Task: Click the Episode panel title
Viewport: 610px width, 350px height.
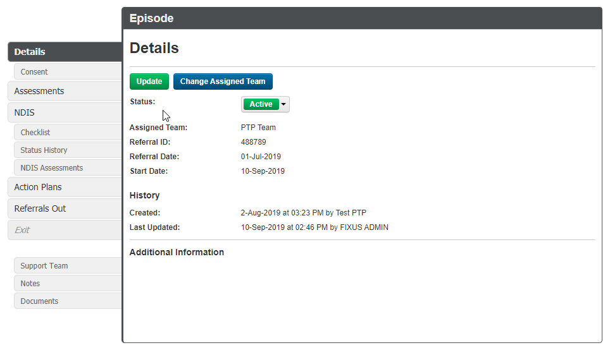Action: pyautogui.click(x=151, y=18)
